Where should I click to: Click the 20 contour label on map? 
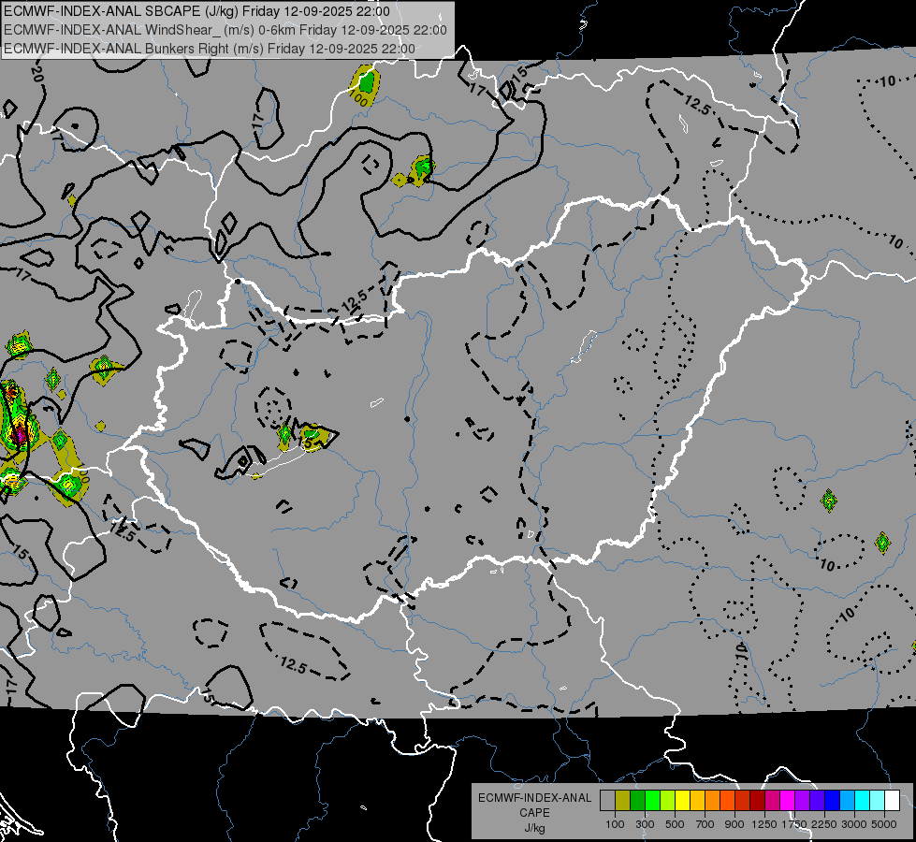pos(36,74)
